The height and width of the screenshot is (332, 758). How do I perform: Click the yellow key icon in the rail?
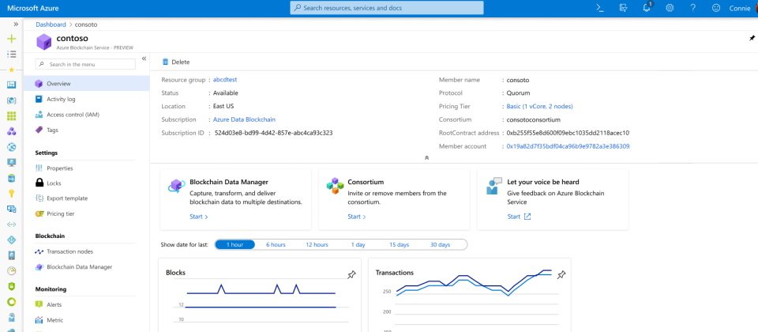[x=12, y=193]
